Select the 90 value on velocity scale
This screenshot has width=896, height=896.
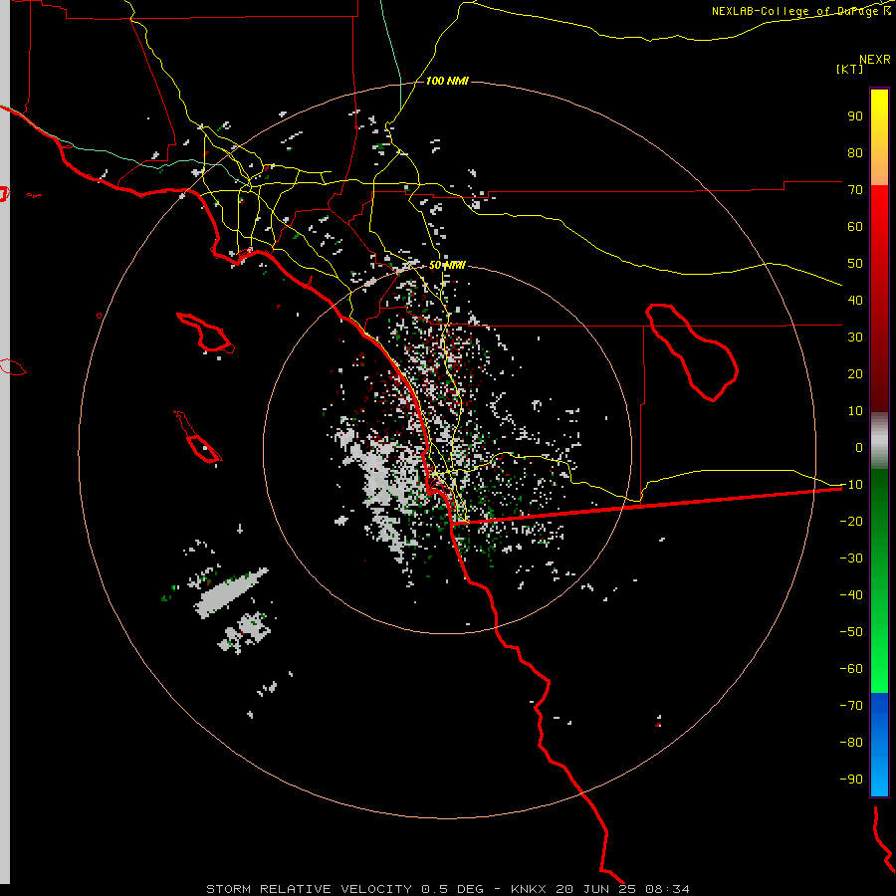coord(855,116)
